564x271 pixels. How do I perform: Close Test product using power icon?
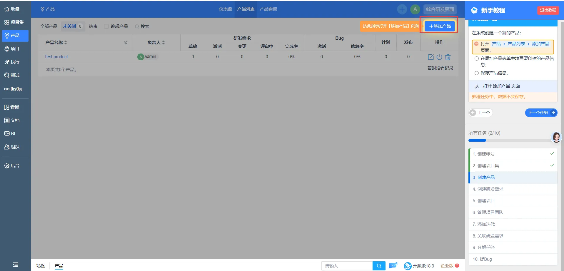(439, 57)
